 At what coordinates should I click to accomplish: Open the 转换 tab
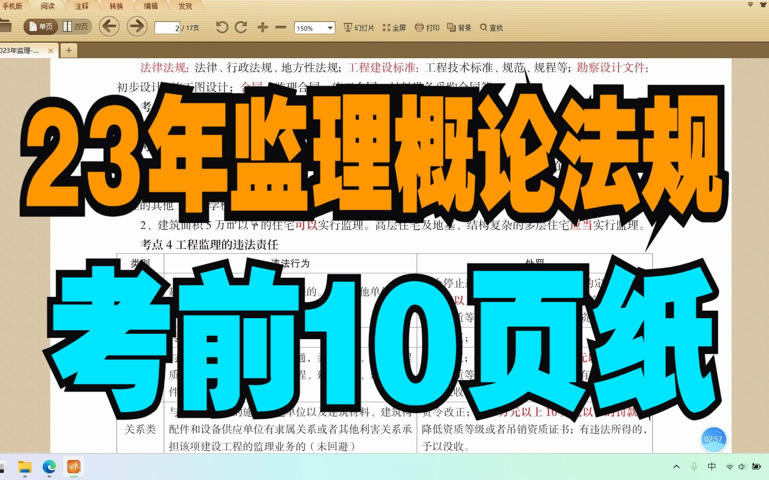click(117, 6)
